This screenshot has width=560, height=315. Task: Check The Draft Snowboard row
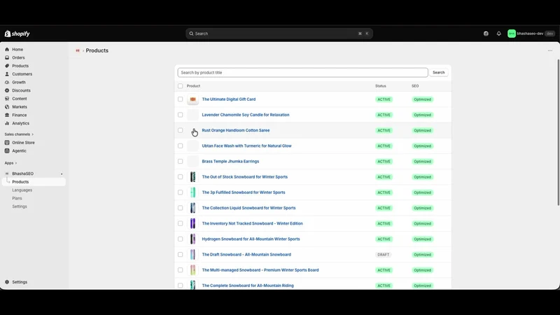tap(181, 255)
